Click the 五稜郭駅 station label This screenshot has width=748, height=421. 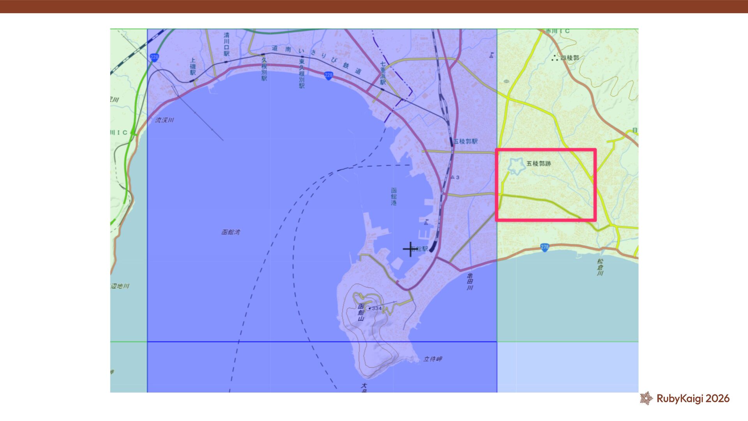tap(466, 142)
